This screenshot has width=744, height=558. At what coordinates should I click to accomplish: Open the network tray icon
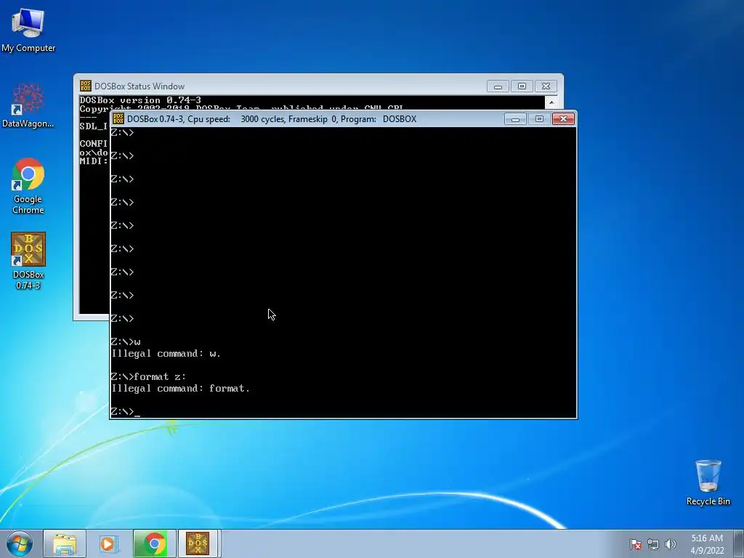pyautogui.click(x=653, y=544)
